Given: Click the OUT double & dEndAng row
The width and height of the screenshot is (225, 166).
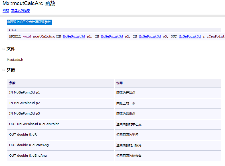Looking at the screenshot, I should (28, 156).
